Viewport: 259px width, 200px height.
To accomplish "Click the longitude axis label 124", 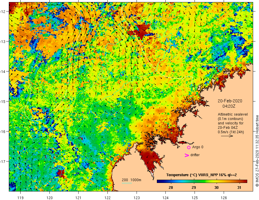I will pos(165,198).
